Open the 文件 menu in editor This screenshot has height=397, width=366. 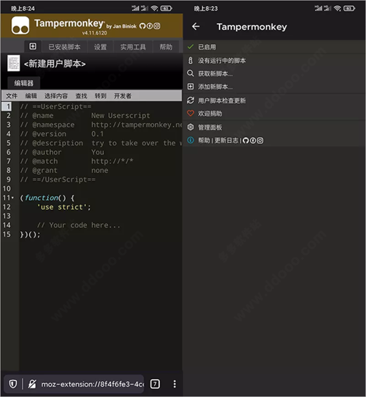(12, 96)
